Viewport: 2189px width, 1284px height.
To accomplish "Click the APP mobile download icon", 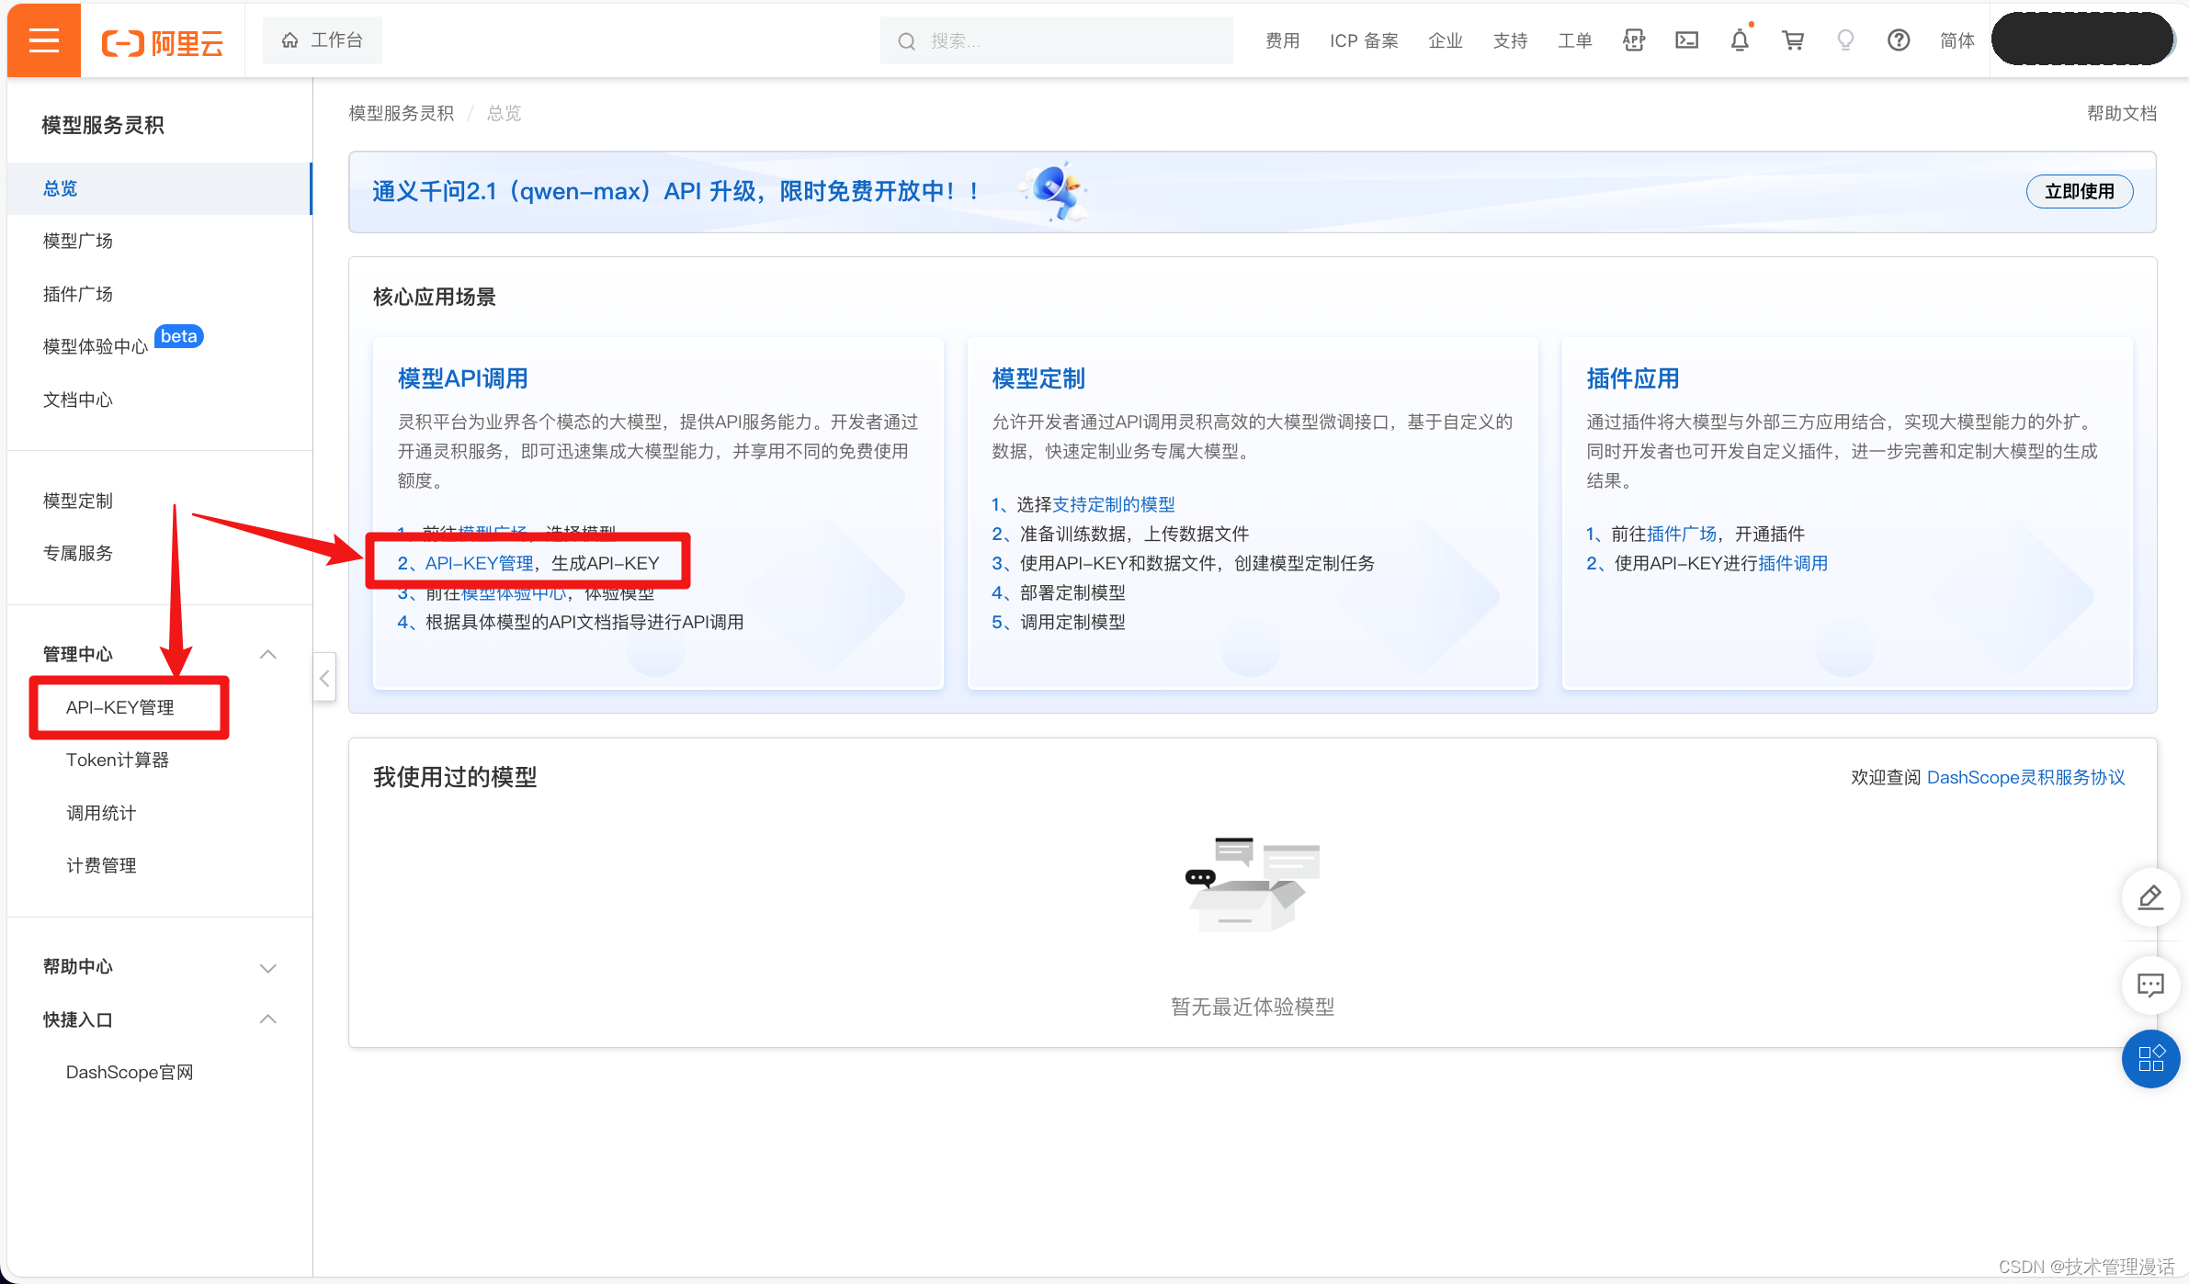I will point(1634,40).
